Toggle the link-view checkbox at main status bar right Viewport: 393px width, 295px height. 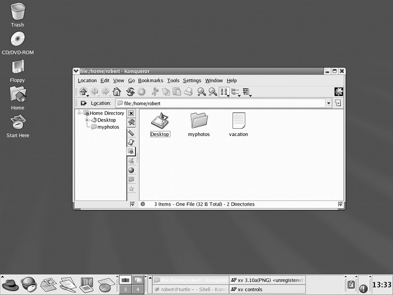340,204
